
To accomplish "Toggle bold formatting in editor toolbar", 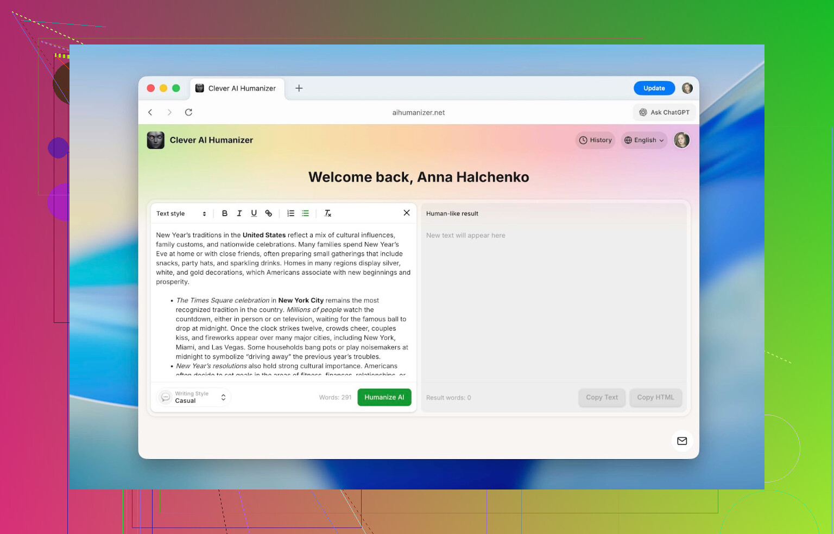I will (x=225, y=213).
